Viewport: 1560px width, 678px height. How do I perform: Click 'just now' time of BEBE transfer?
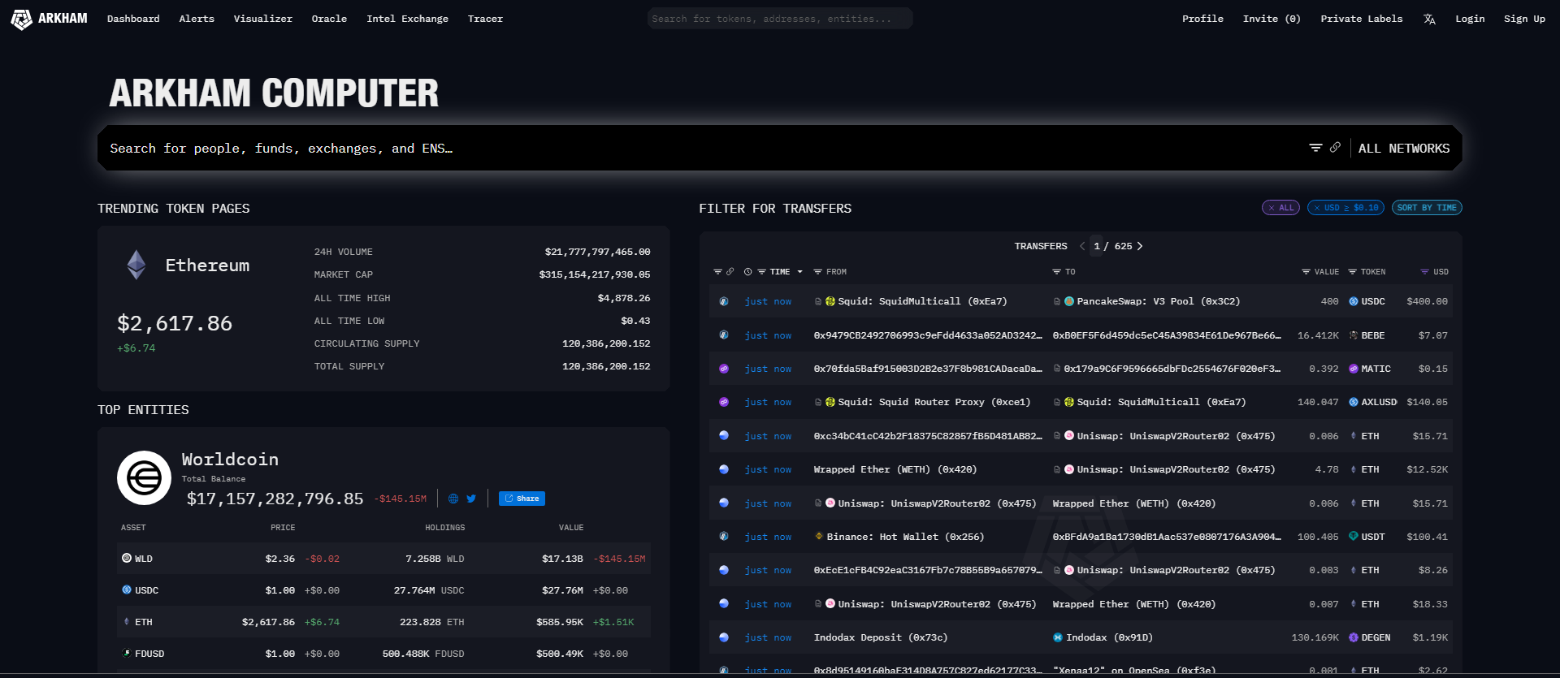(768, 335)
